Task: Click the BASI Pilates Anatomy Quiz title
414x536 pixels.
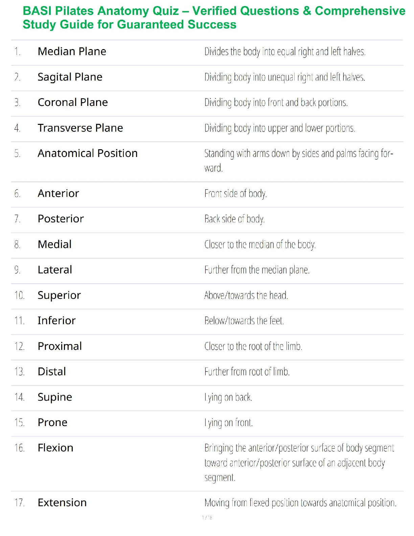Action: click(214, 18)
